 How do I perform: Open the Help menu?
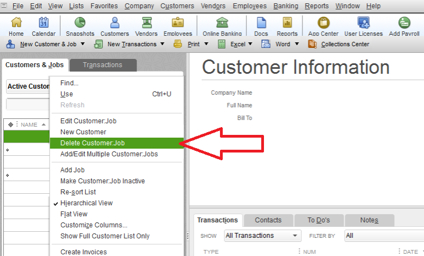point(373,6)
